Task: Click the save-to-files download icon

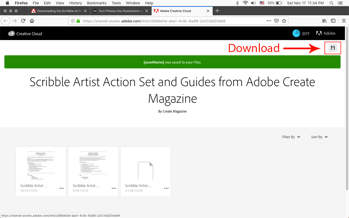Action: tap(333, 48)
